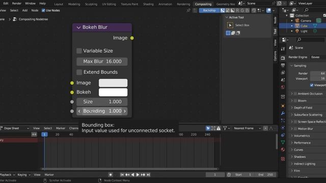Pin the node tree with pin icon
326x183 pixels.
point(188,10)
